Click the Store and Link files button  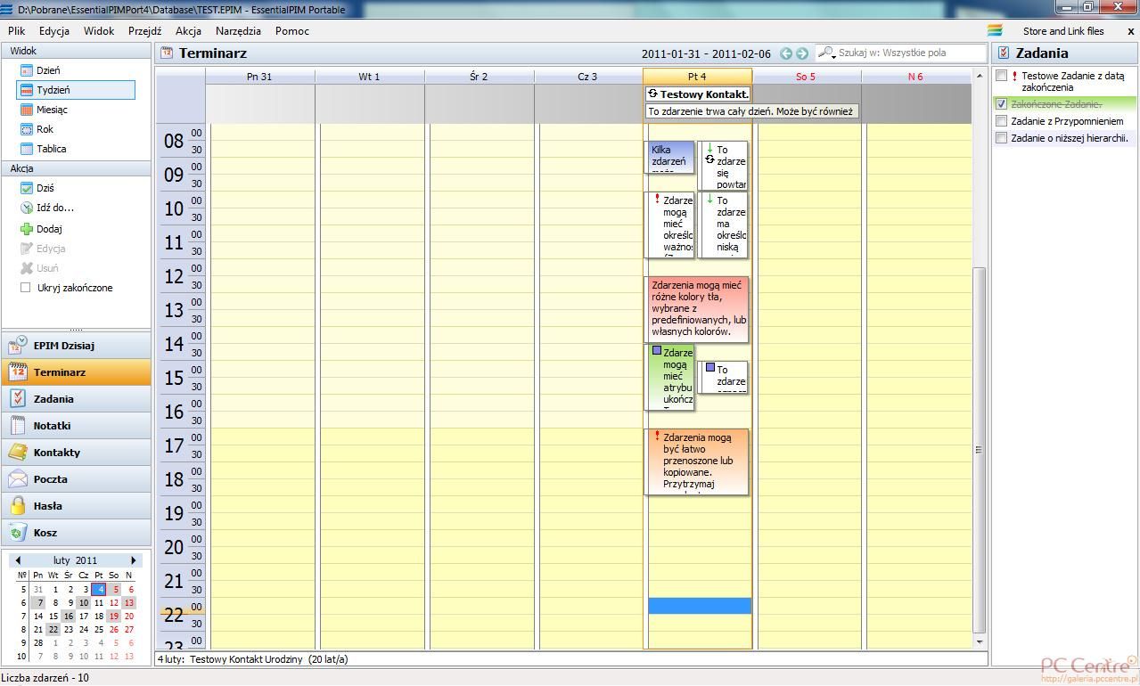[1062, 31]
